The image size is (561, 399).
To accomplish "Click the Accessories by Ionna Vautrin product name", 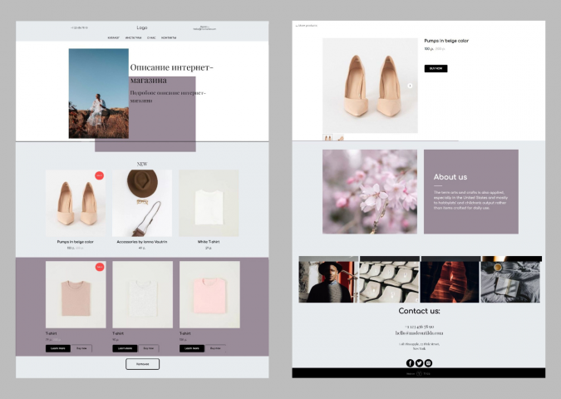I will pos(142,242).
